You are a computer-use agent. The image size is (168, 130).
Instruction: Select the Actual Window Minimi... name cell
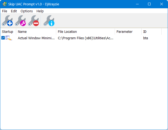tap(36, 38)
